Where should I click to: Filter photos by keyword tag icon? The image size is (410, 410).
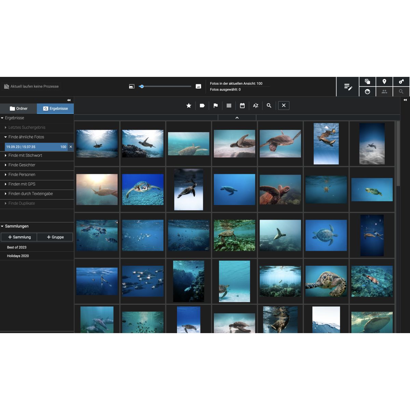pyautogui.click(x=202, y=106)
